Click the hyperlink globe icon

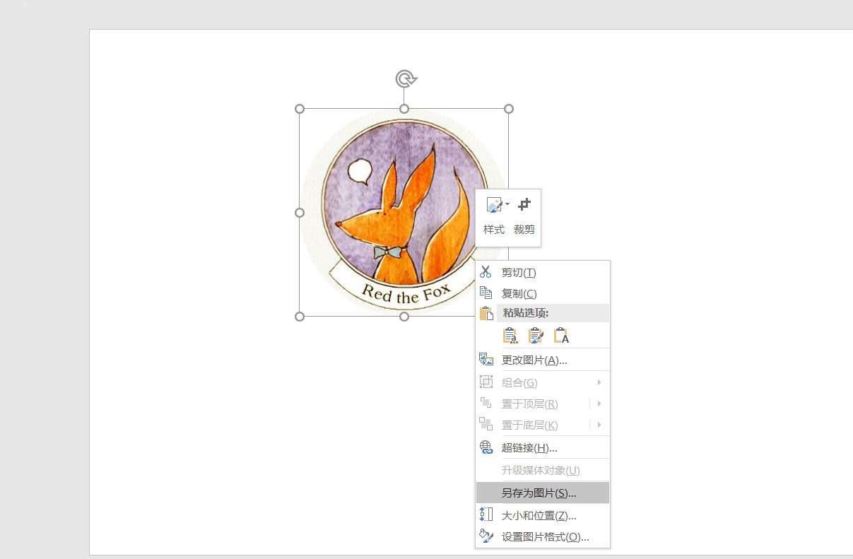point(486,447)
